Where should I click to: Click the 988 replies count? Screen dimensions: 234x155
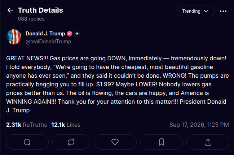31,19
